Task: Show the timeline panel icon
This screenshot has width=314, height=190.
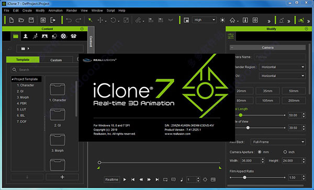Action: pyautogui.click(x=214, y=180)
